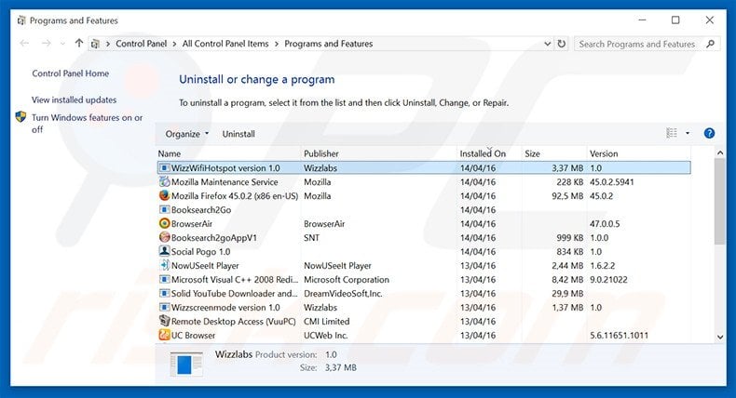
Task: Click the Windows features shield icon
Action: [x=20, y=117]
